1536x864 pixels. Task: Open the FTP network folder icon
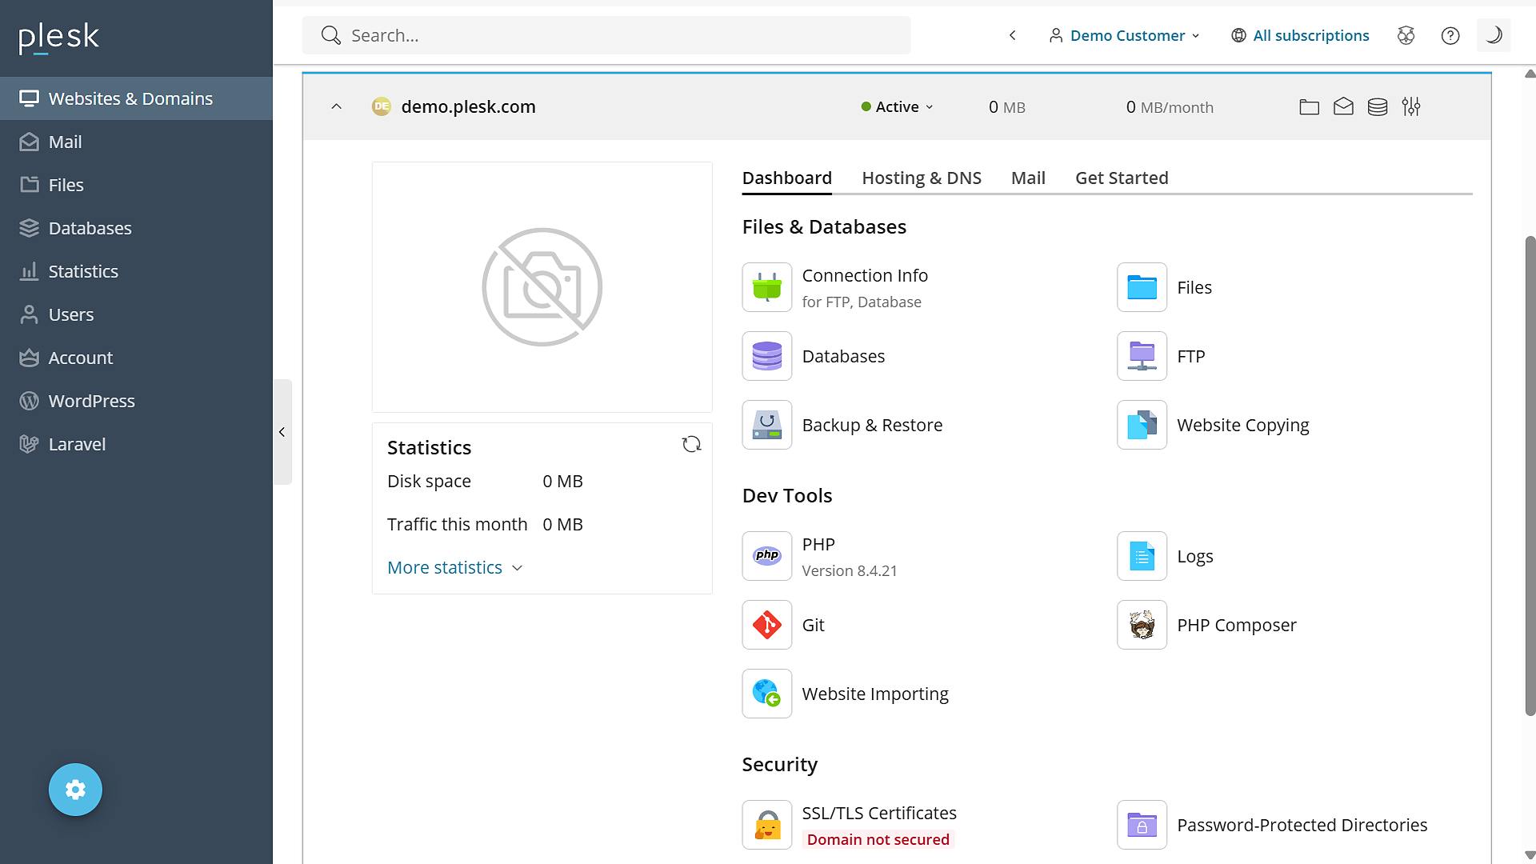(1142, 356)
